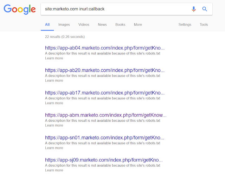225x179 pixels.
Task: Click Learn more under app-sj09 result
Action: (54, 170)
